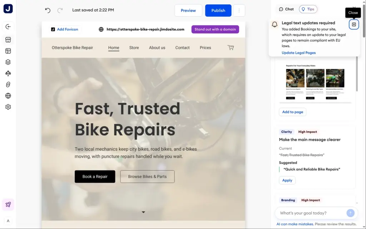
Task: Switch to the Chat tab
Action: [286, 9]
